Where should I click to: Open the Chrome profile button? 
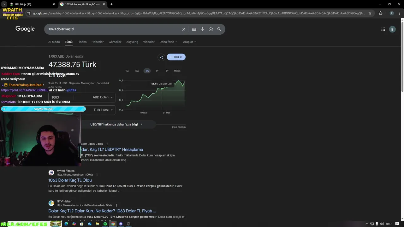coord(392,13)
